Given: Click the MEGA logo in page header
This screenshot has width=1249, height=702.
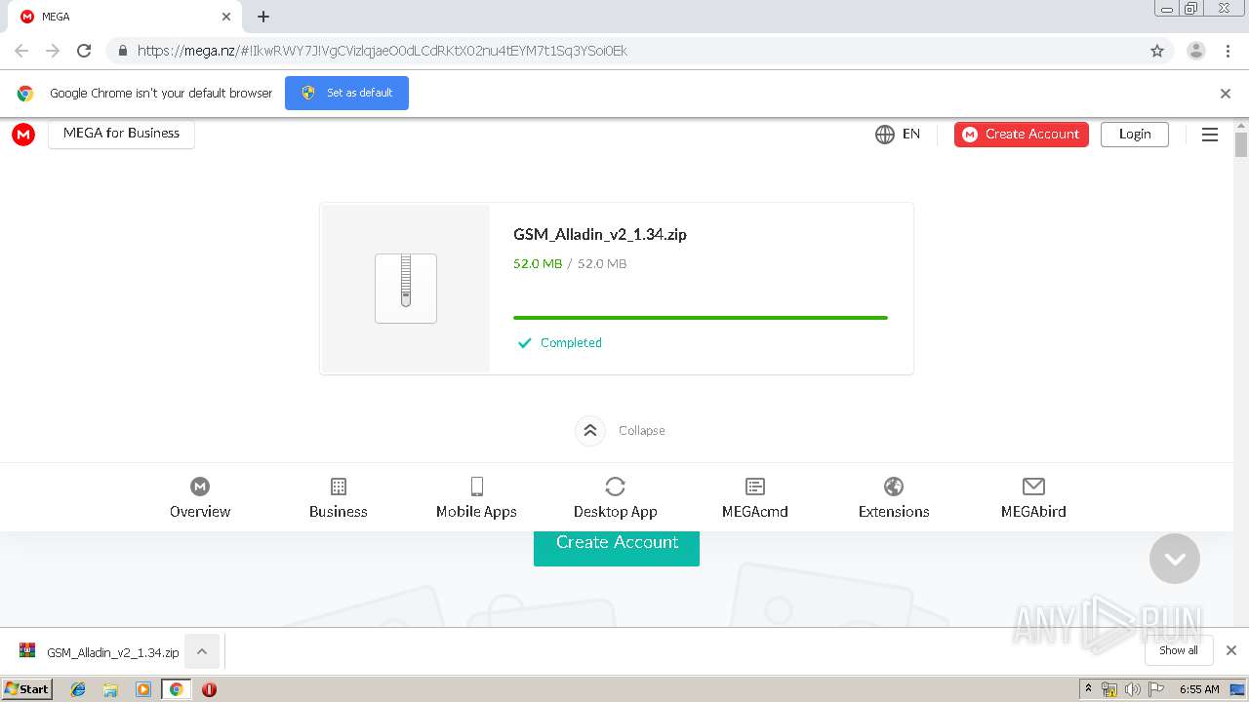Looking at the screenshot, I should 23,135.
